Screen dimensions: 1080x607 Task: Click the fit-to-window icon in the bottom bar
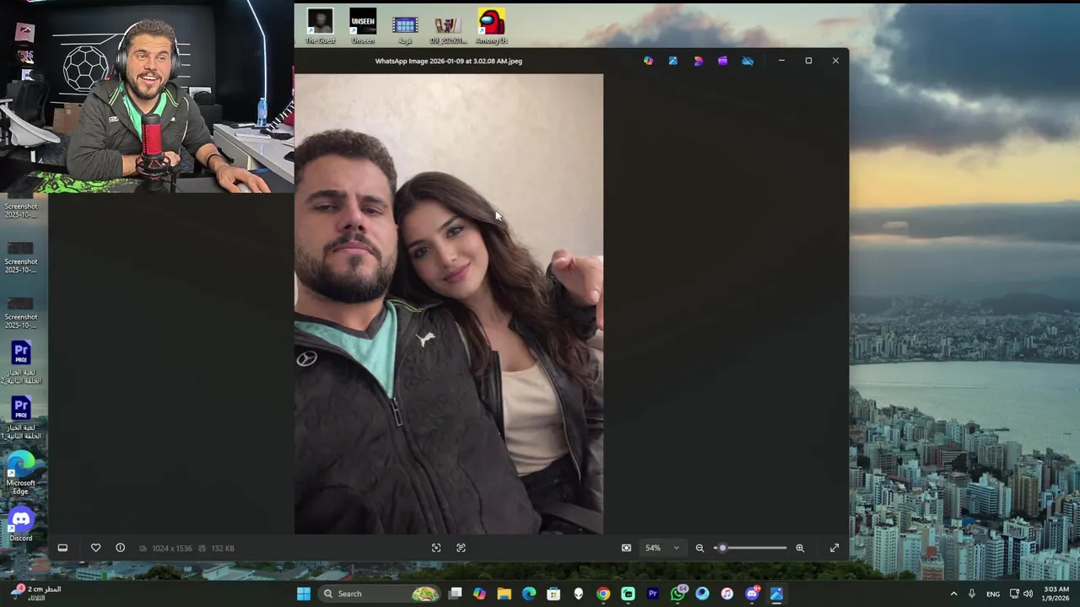(x=436, y=548)
